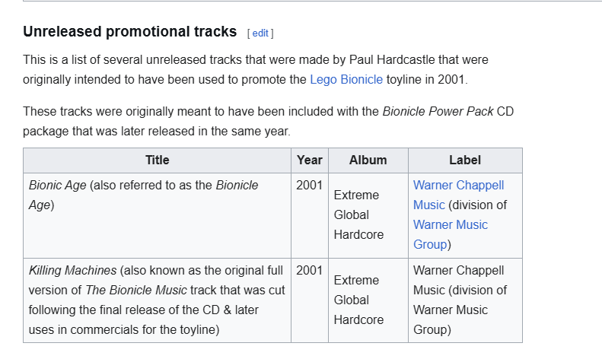Click the italic Bionicle Power Pack text

(437, 111)
